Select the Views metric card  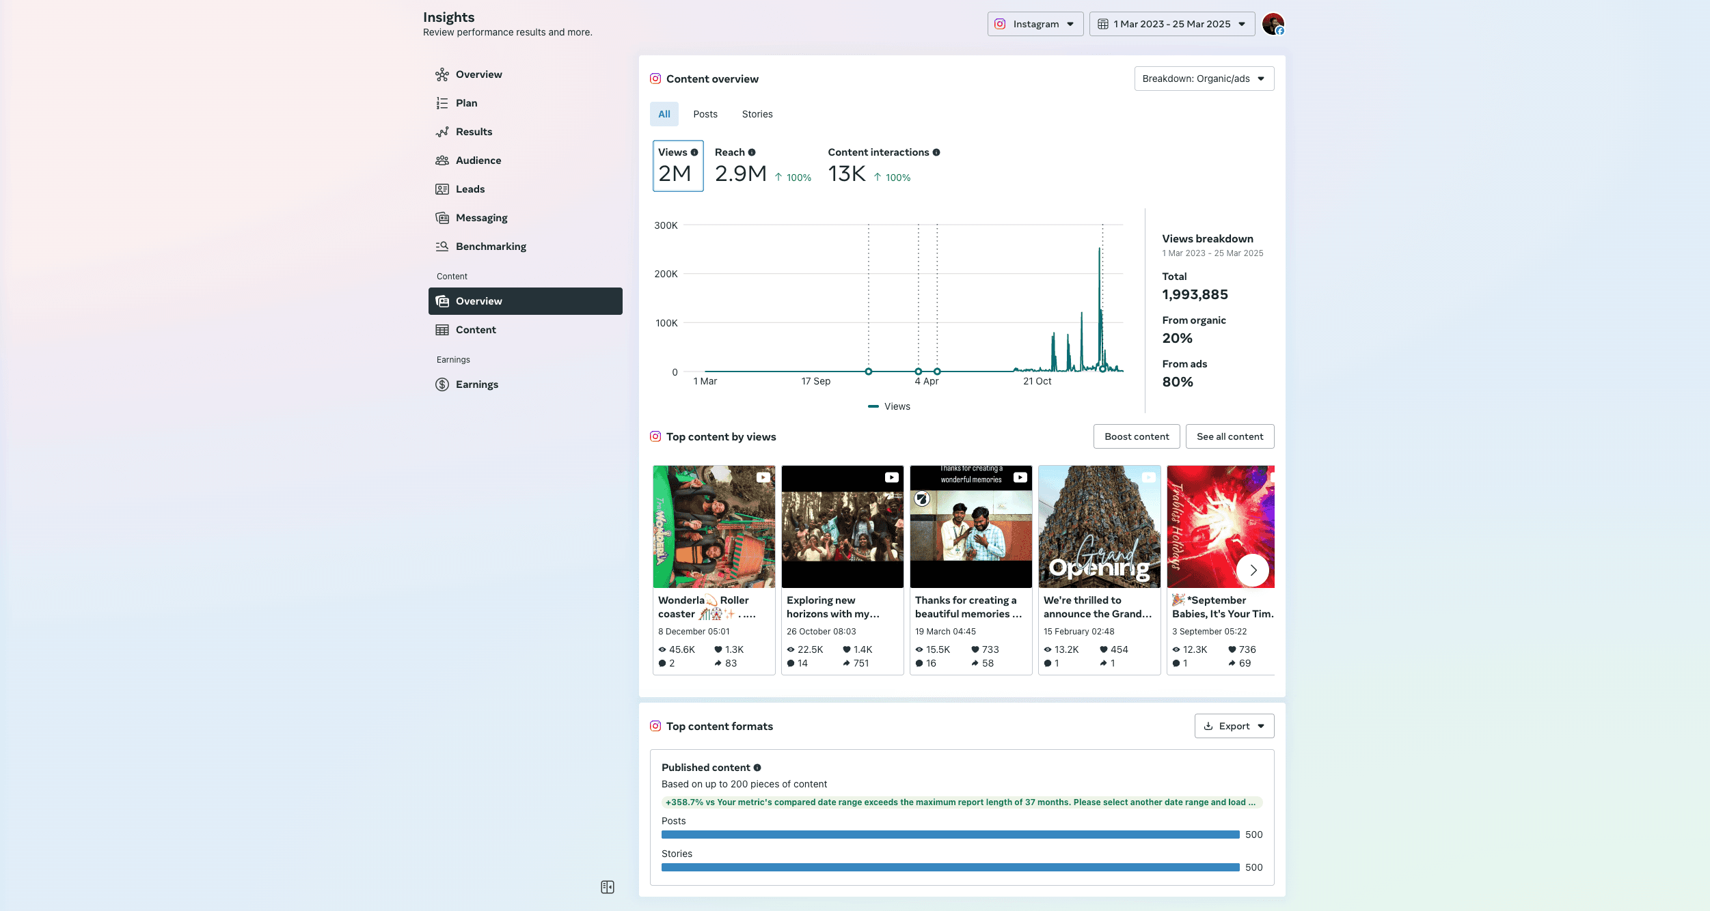click(677, 166)
